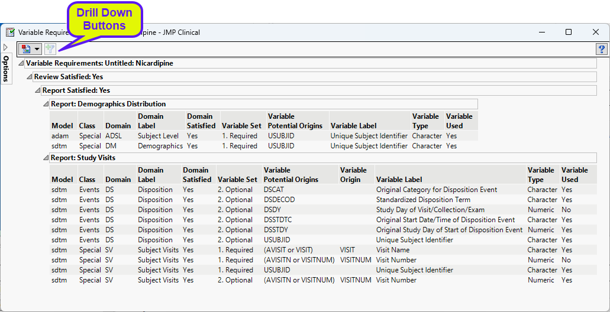The width and height of the screenshot is (610, 312).
Task: Collapse Report: Study Visits disclosure triangle
Action: tap(46, 158)
